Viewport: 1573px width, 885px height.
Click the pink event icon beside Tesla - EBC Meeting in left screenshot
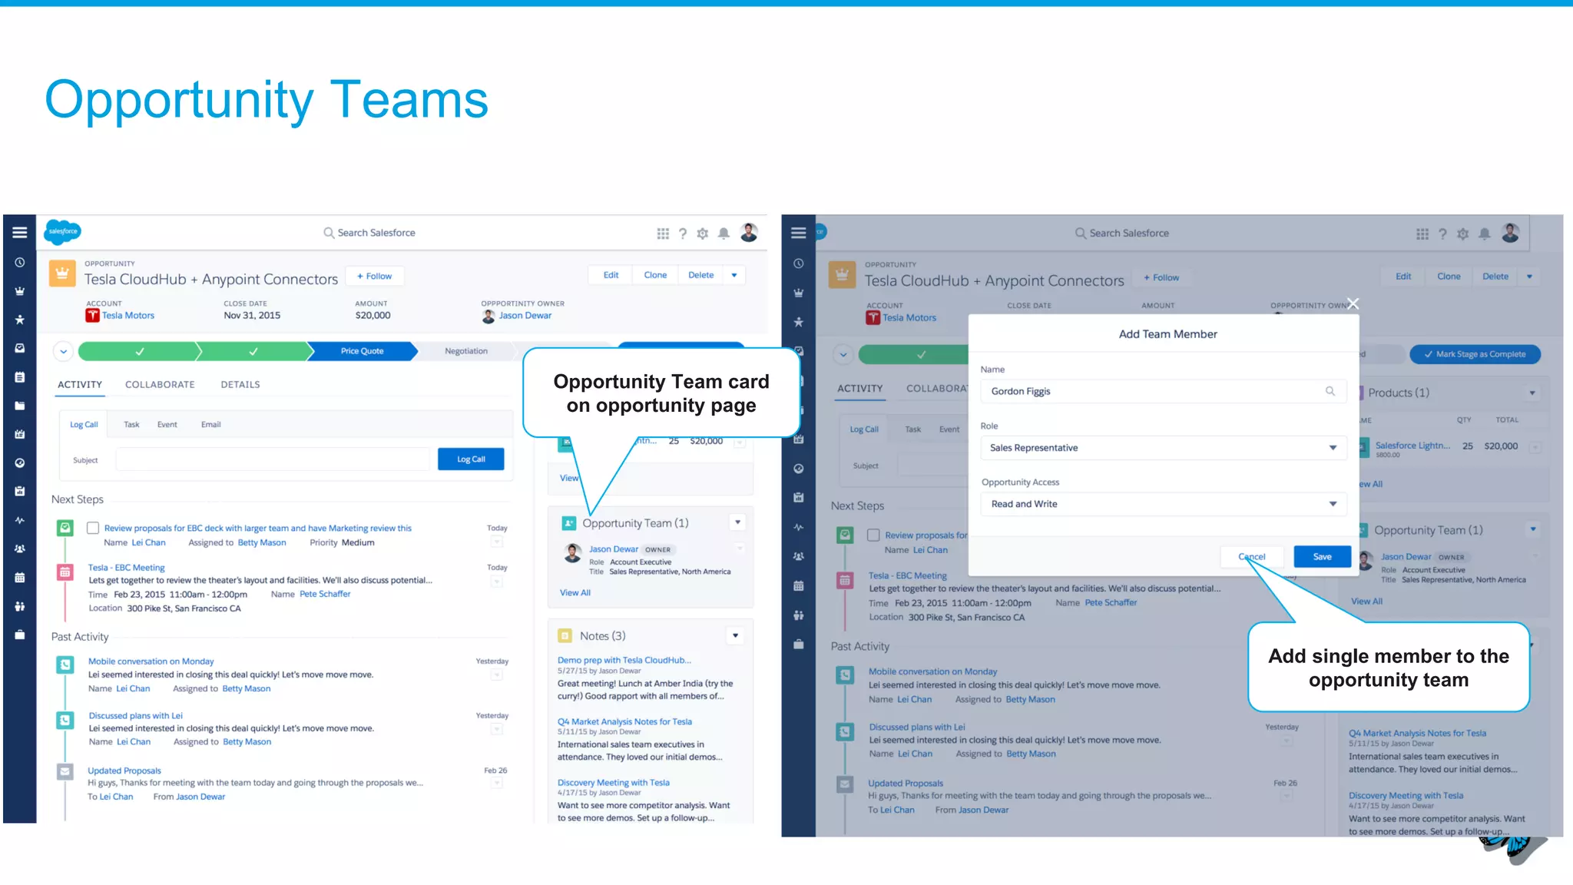65,572
